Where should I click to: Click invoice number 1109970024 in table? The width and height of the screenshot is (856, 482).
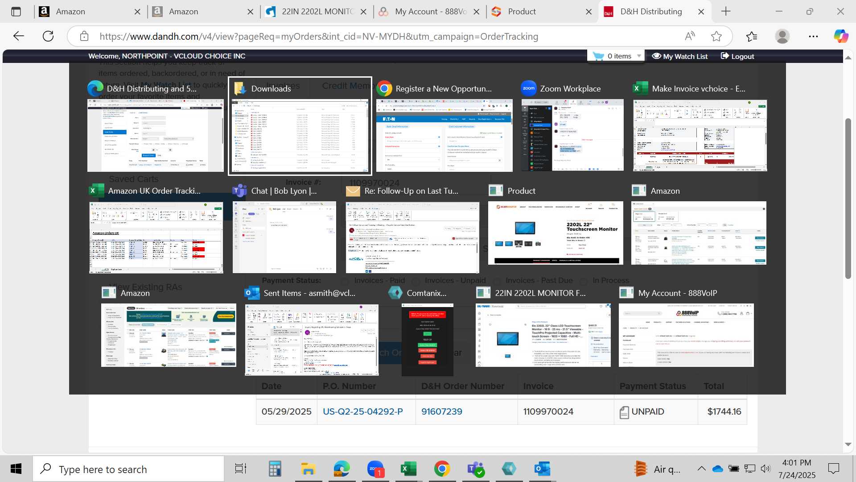pyautogui.click(x=548, y=411)
